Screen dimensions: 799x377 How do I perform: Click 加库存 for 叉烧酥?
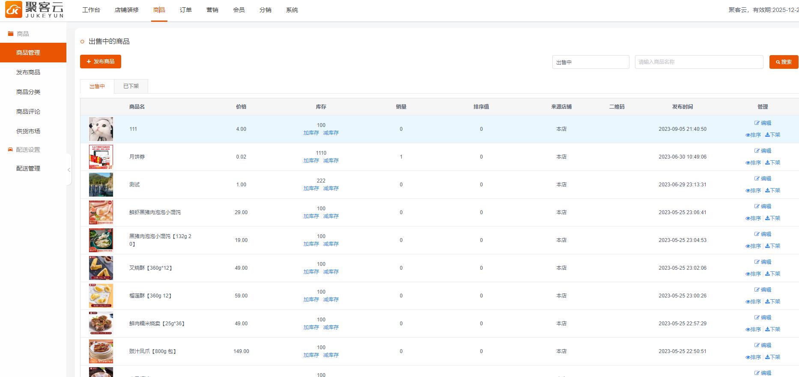pos(311,272)
